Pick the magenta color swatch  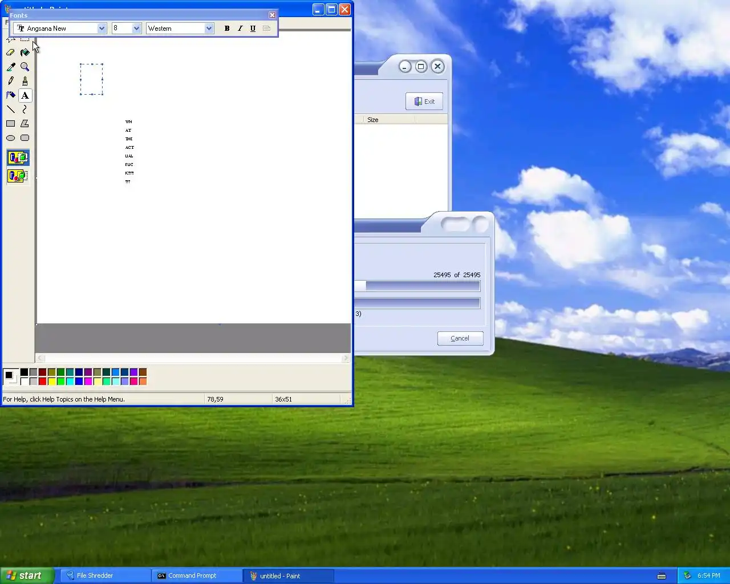88,382
